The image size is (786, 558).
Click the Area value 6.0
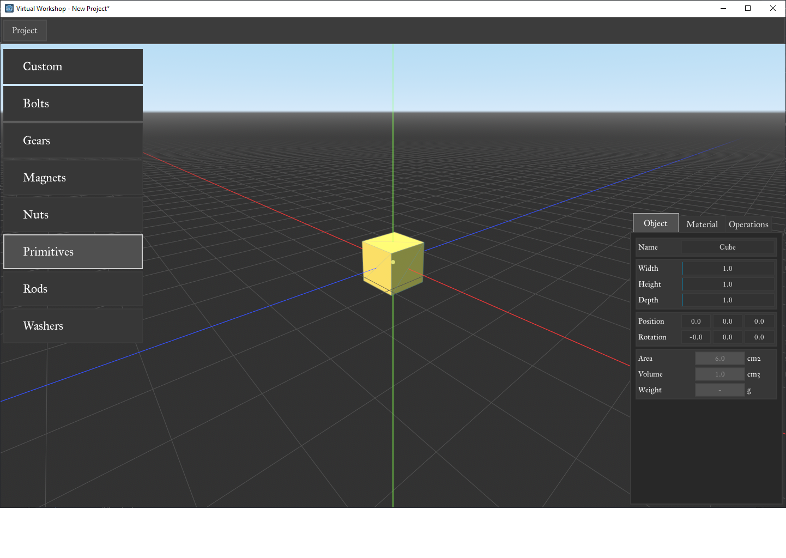720,359
